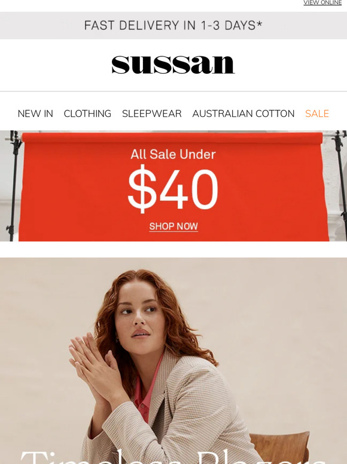
Task: Click the red backdrop's top roller edge
Action: 172,138
